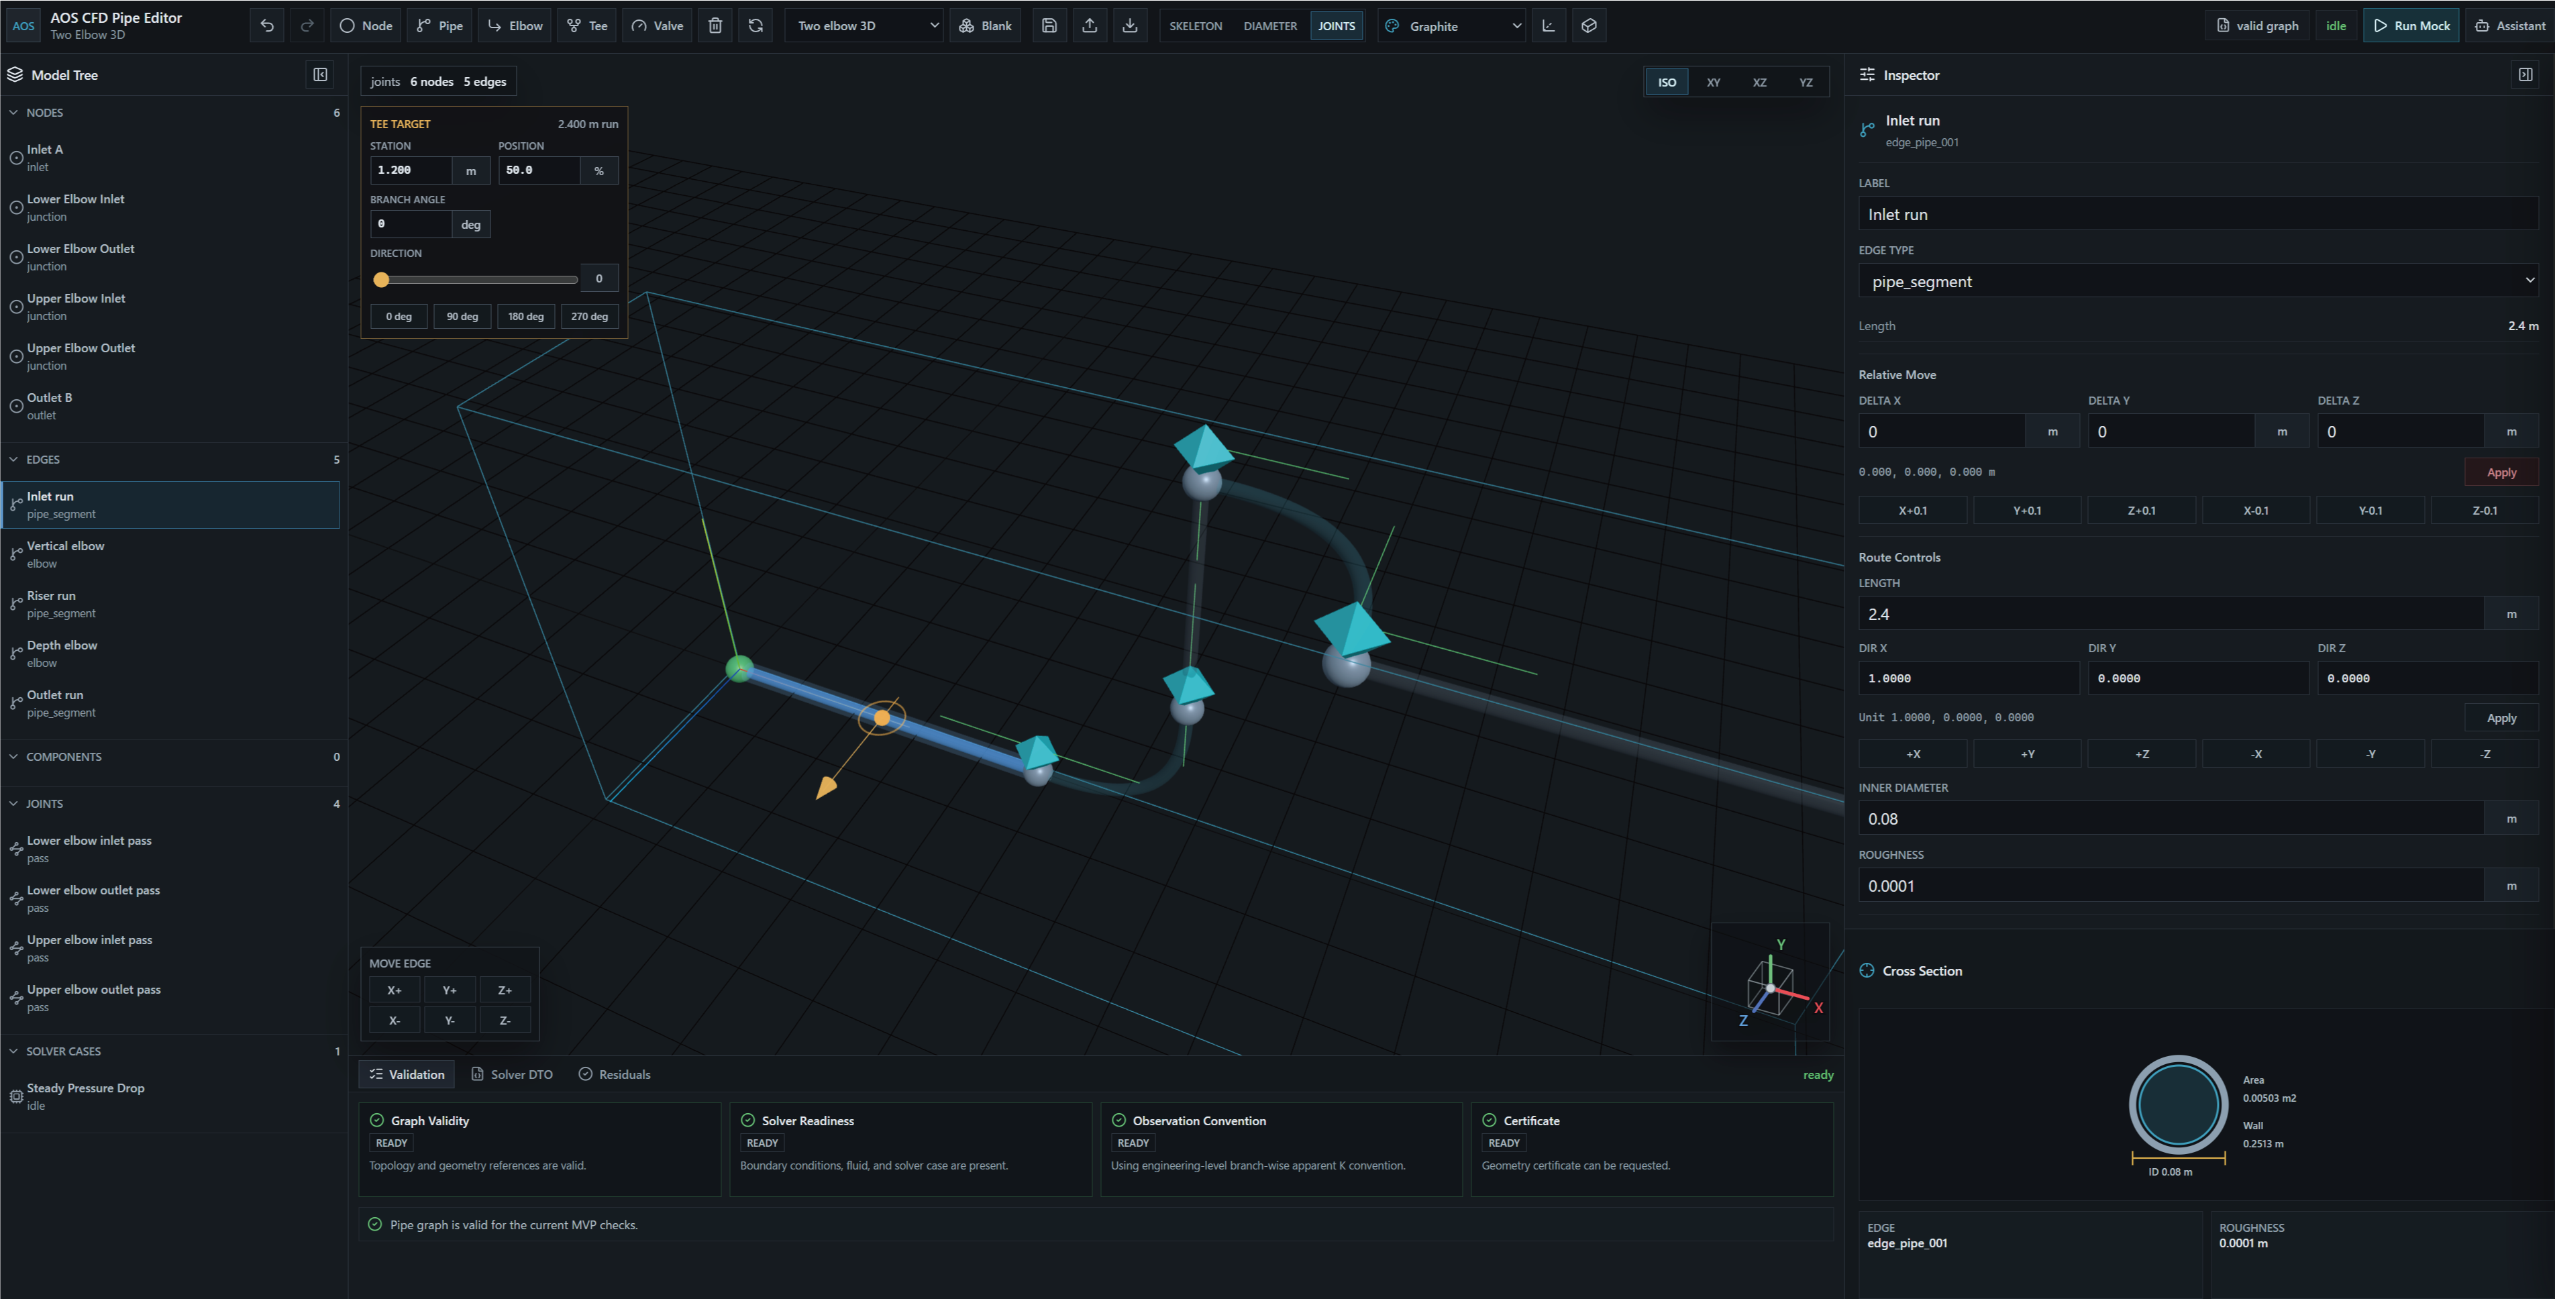Click the undo arrow icon
Image resolution: width=2555 pixels, height=1299 pixels.
pyautogui.click(x=267, y=25)
